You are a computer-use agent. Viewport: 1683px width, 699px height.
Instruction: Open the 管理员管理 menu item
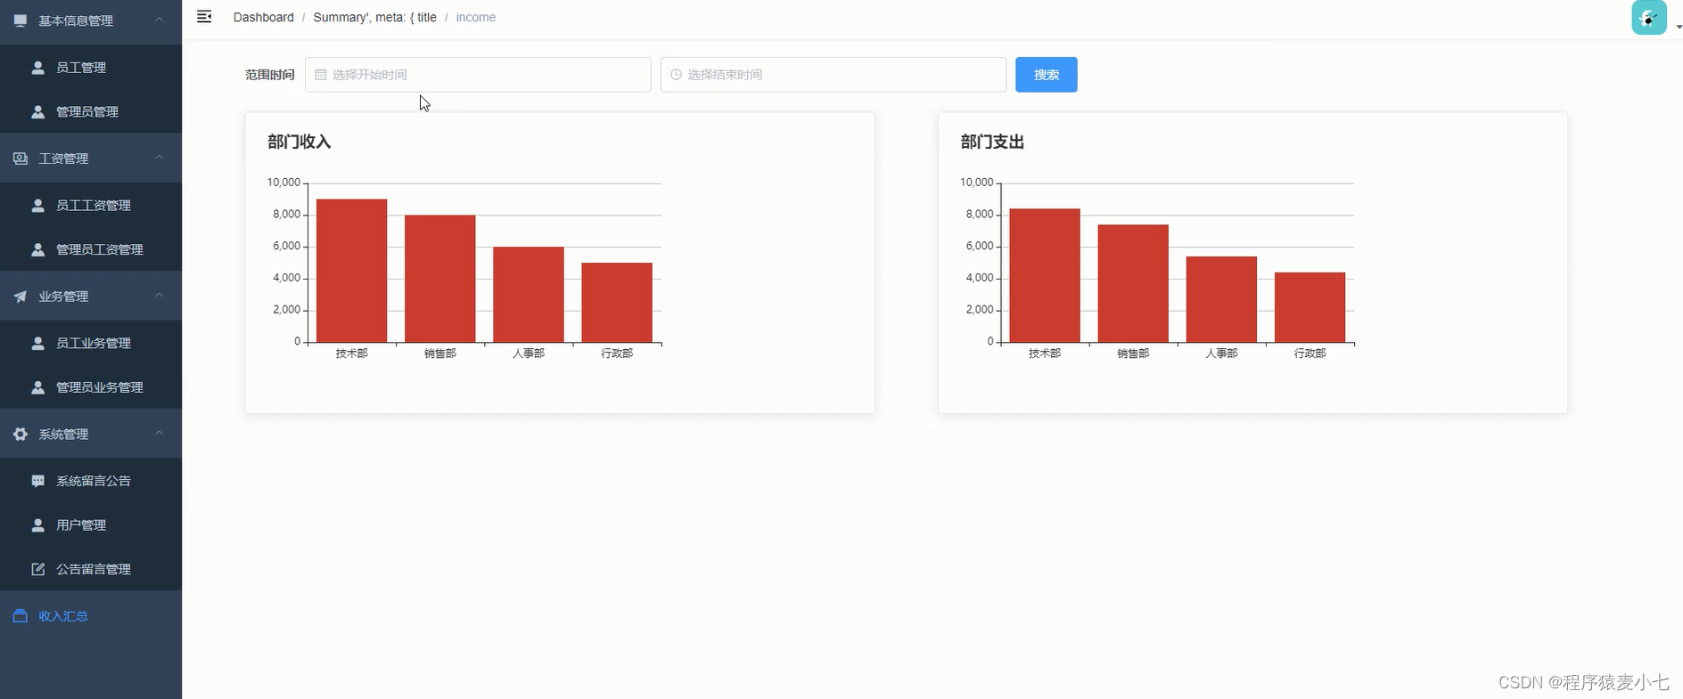coord(91,111)
